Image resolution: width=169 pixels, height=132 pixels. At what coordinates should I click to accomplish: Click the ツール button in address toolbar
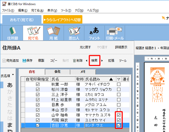coord(123,61)
